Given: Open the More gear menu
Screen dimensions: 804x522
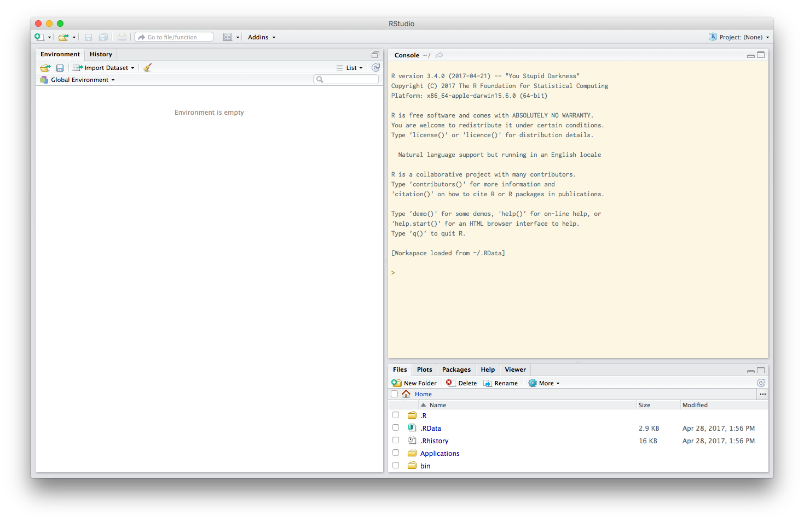Looking at the screenshot, I should [544, 383].
